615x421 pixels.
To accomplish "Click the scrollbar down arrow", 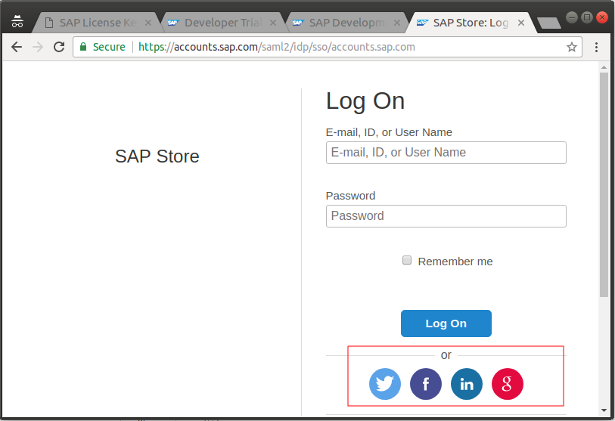I will point(604,410).
